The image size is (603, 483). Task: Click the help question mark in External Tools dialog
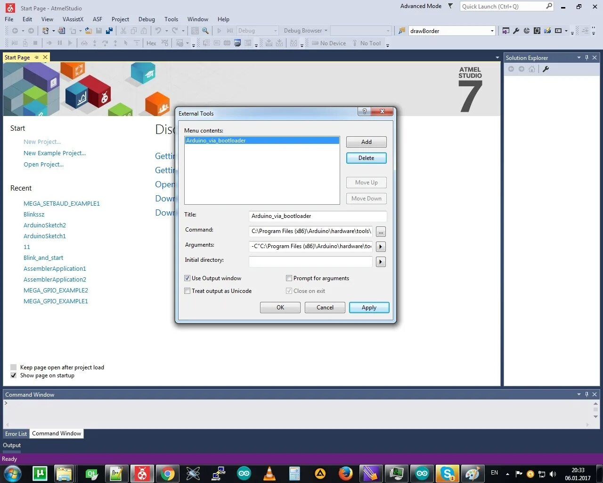tap(364, 111)
